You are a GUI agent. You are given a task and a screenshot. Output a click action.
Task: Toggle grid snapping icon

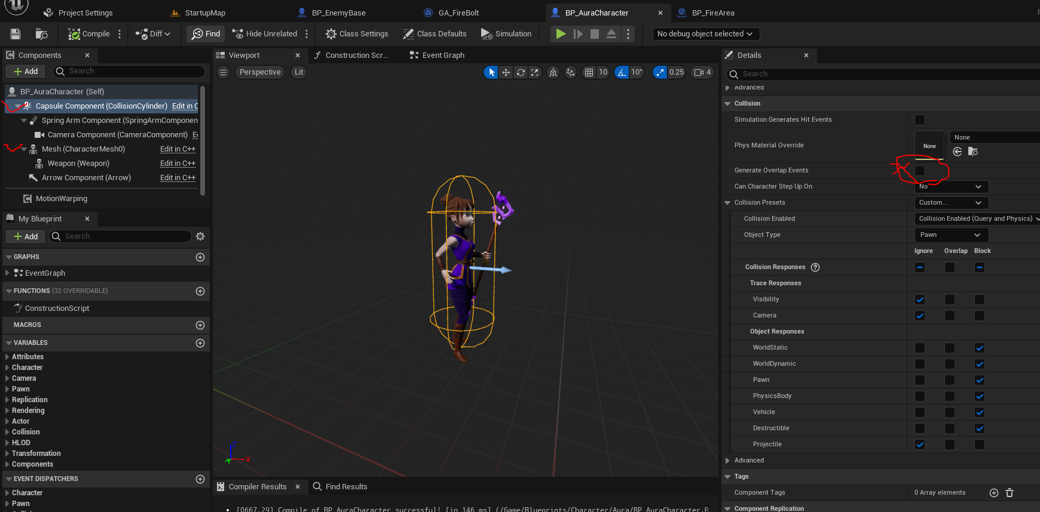(x=589, y=72)
